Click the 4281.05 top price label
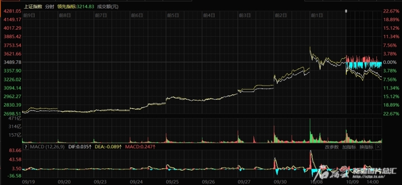The height and width of the screenshot is (185, 402). tap(12, 11)
